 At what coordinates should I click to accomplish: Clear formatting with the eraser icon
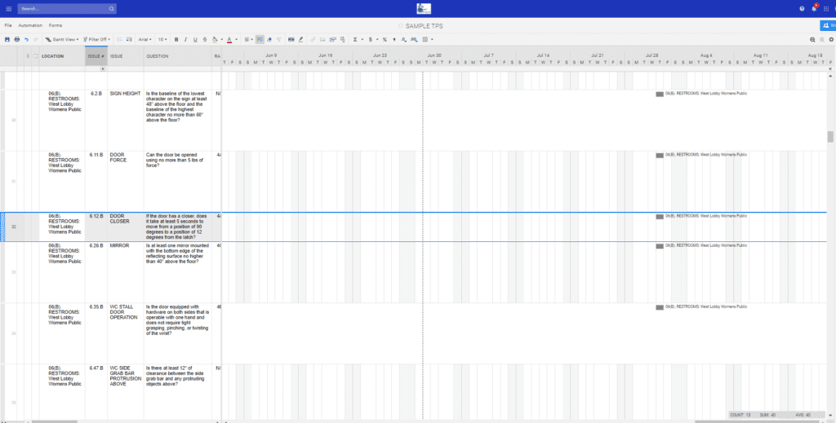[x=269, y=39]
